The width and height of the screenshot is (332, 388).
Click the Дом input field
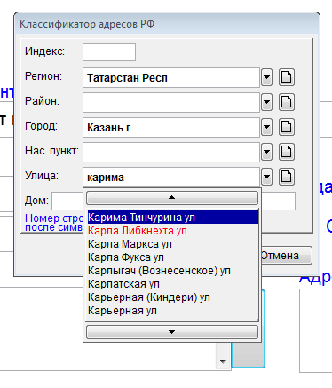pyautogui.click(x=67, y=201)
